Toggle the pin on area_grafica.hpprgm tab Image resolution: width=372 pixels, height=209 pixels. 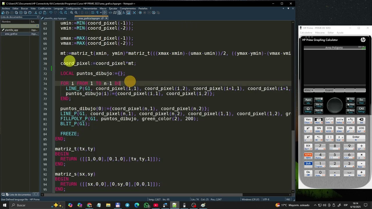click(x=102, y=18)
